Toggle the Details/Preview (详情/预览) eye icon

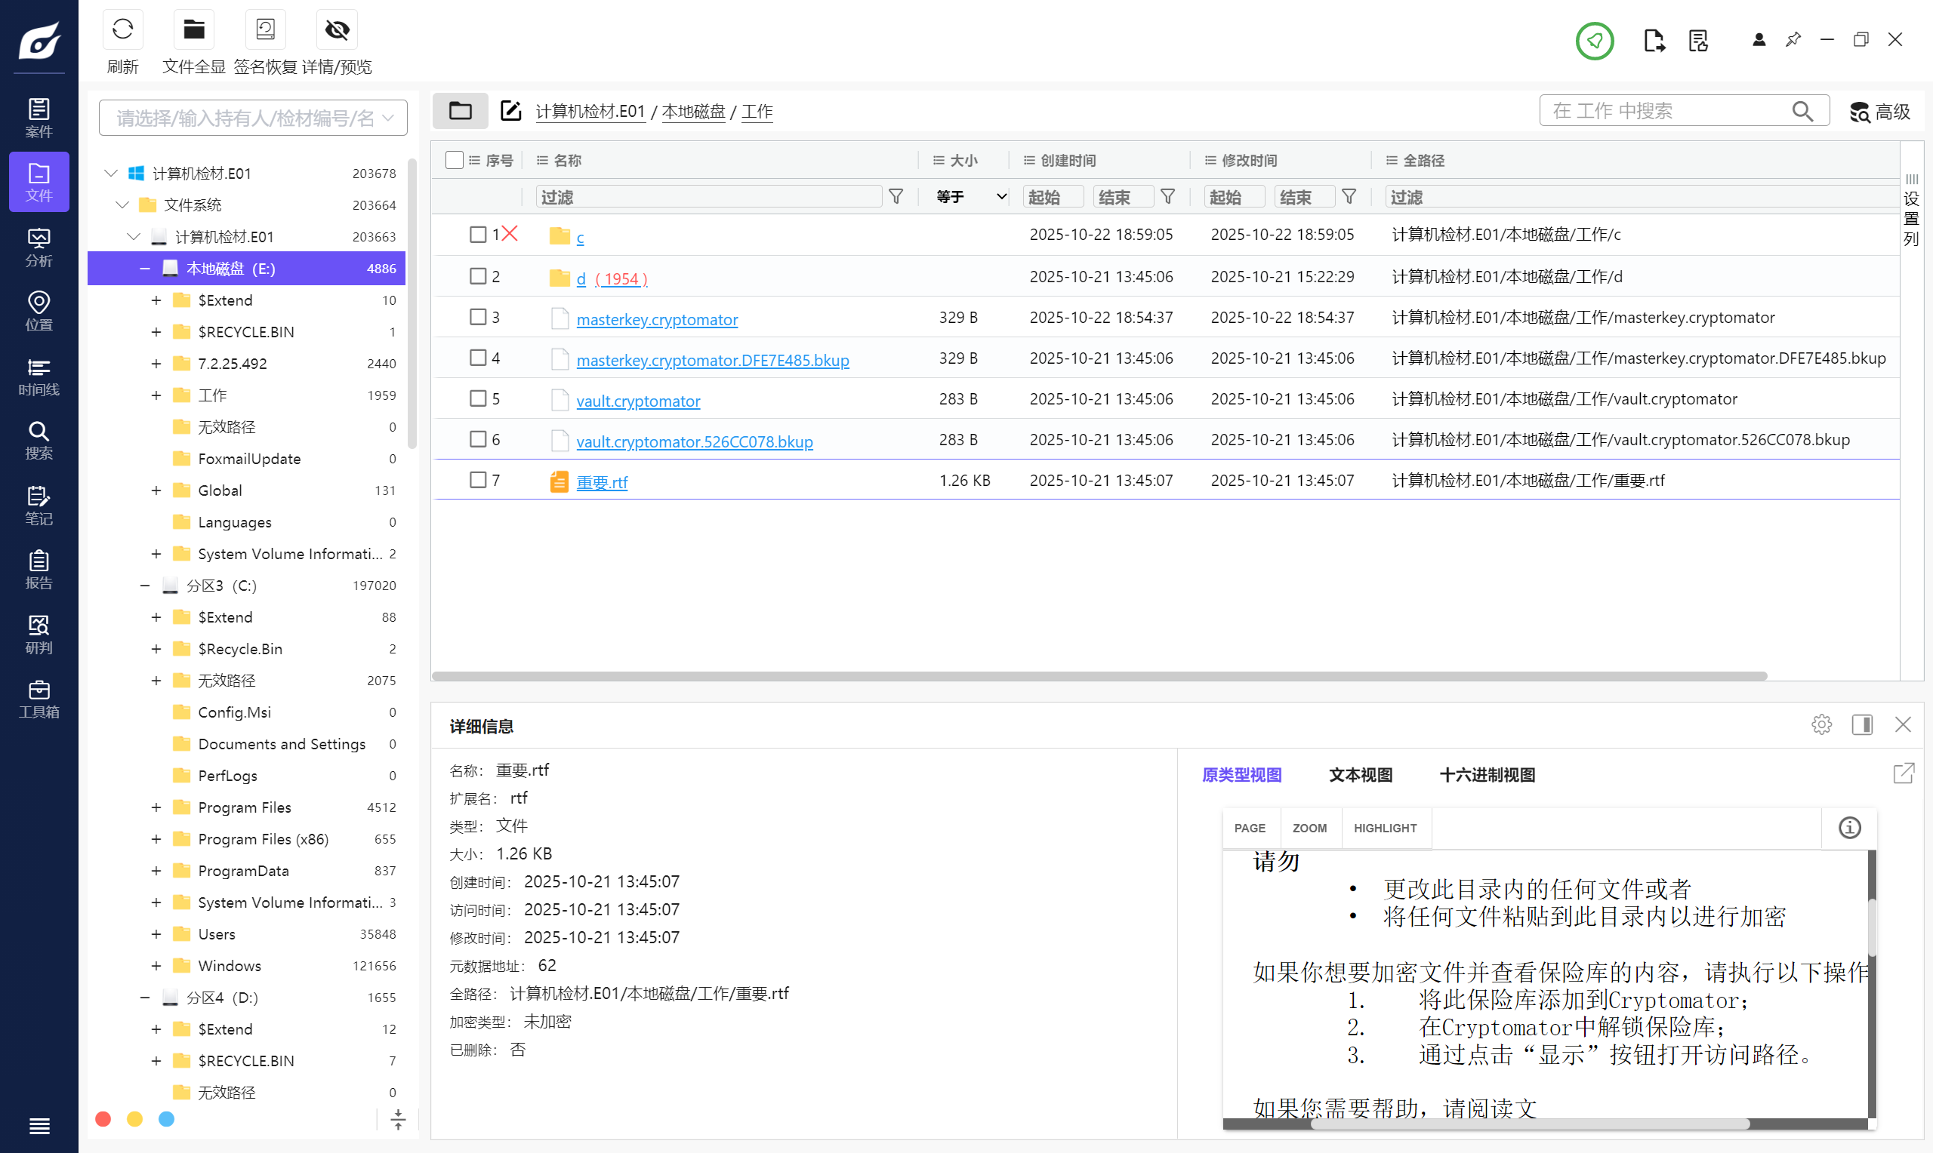coord(337,30)
